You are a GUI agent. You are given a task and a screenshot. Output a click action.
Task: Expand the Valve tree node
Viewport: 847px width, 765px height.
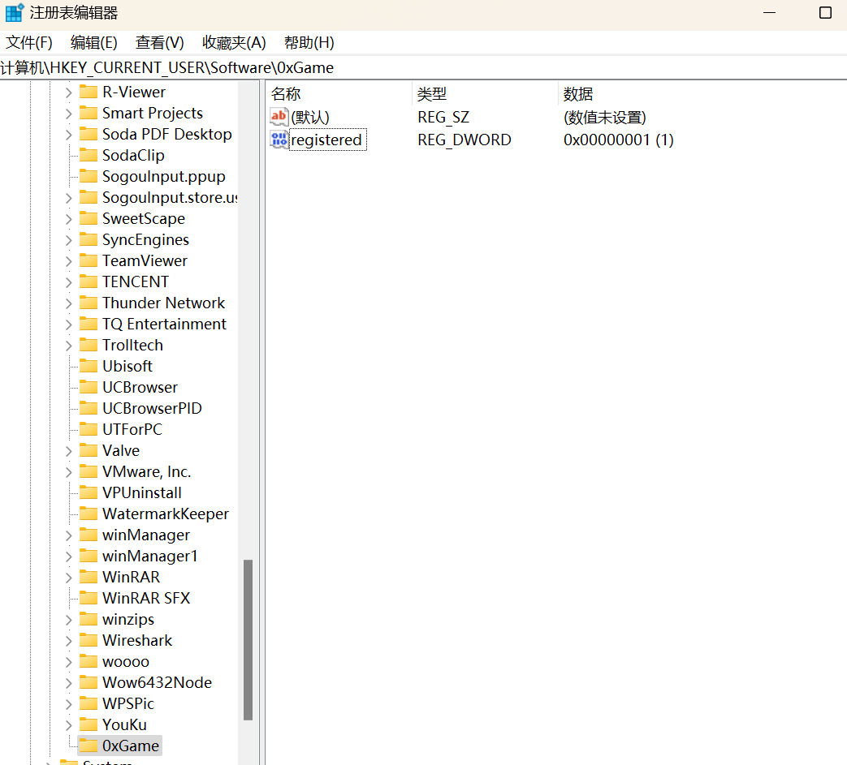tap(68, 450)
